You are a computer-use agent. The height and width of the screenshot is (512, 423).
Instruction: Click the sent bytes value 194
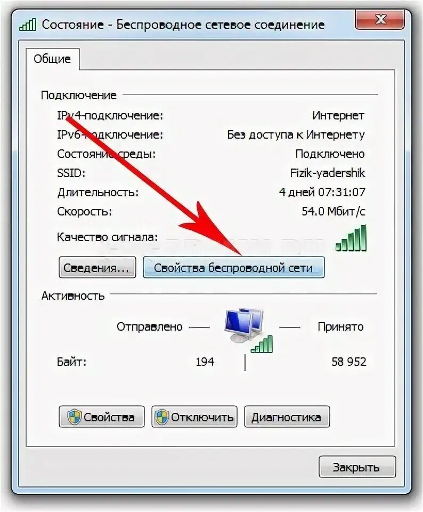click(x=205, y=362)
